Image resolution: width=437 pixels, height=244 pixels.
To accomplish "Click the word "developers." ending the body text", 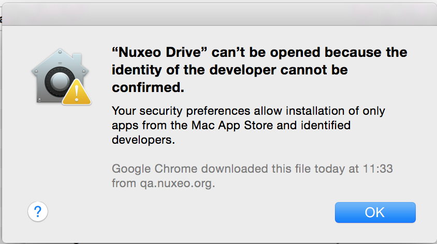I will point(143,140).
